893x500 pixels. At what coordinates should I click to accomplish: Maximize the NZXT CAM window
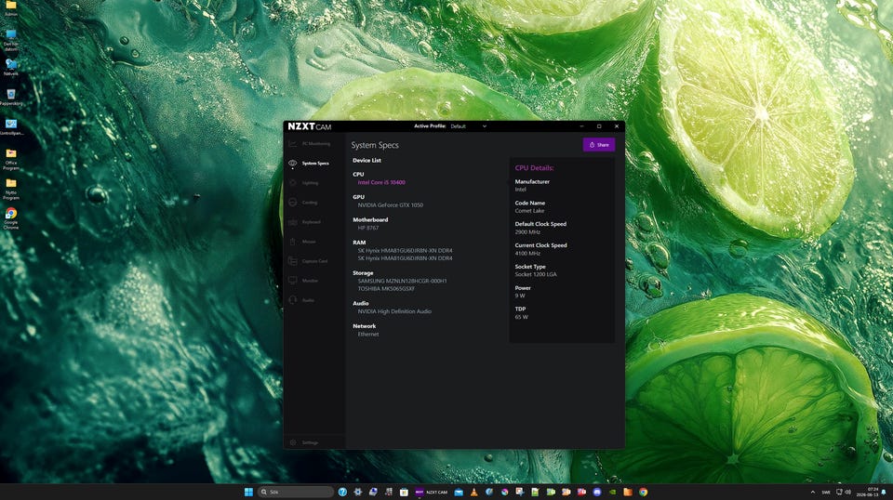[598, 126]
